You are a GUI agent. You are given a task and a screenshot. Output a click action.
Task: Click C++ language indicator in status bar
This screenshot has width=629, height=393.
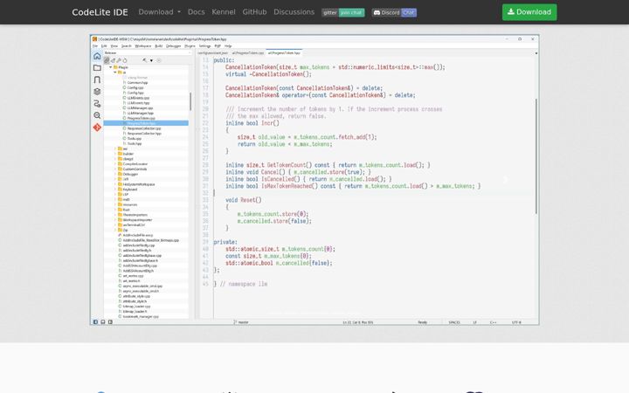[493, 322]
